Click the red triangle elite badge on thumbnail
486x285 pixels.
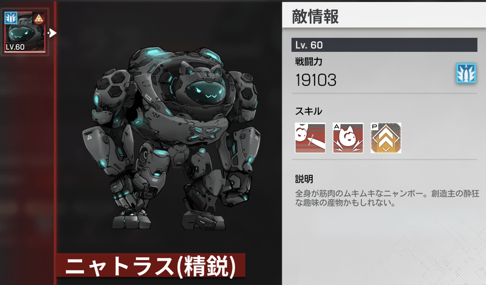[x=38, y=19]
